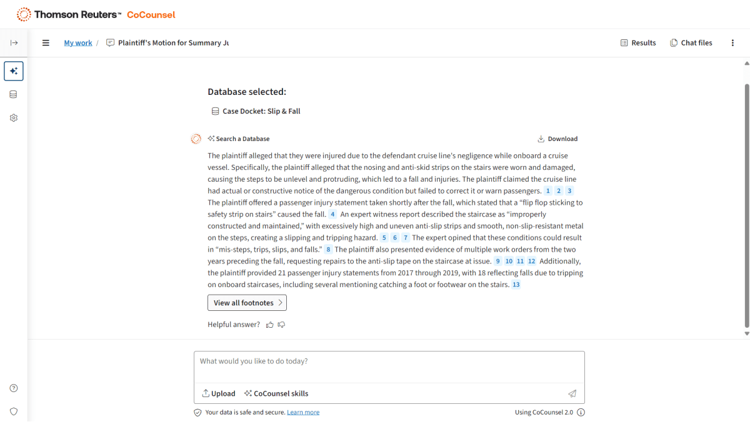Expand the left sidebar with arrow icon
Image resolution: width=750 pixels, height=422 pixels.
point(14,43)
